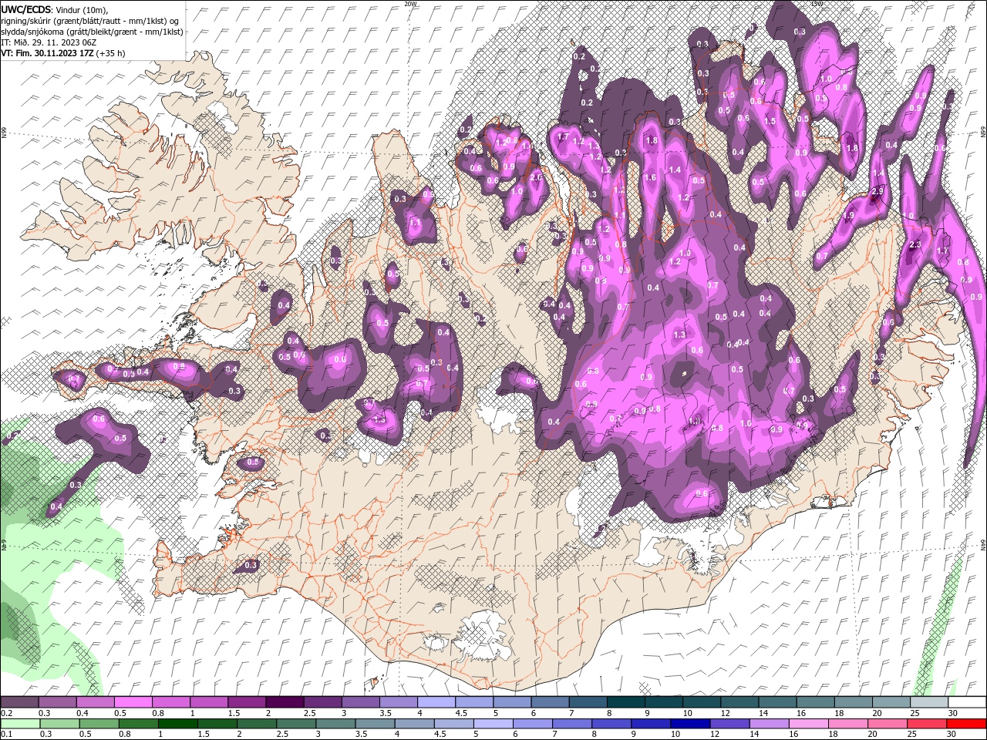Click dark teal snow swatch between 9 and 10
This screenshot has height=740, width=987.
(x=664, y=702)
